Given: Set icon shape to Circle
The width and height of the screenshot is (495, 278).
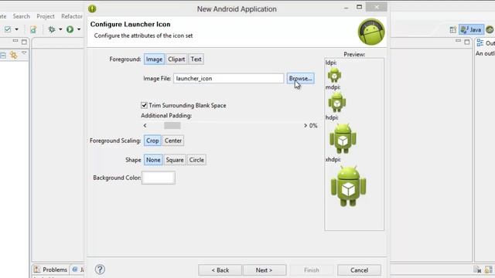Looking at the screenshot, I should tap(196, 160).
